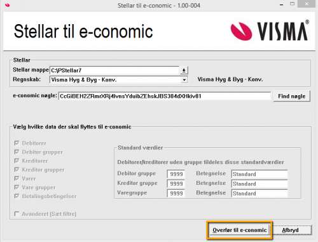Click the 'Visma Hyg & Byg - Konv.' label on right

pyautogui.click(x=230, y=79)
